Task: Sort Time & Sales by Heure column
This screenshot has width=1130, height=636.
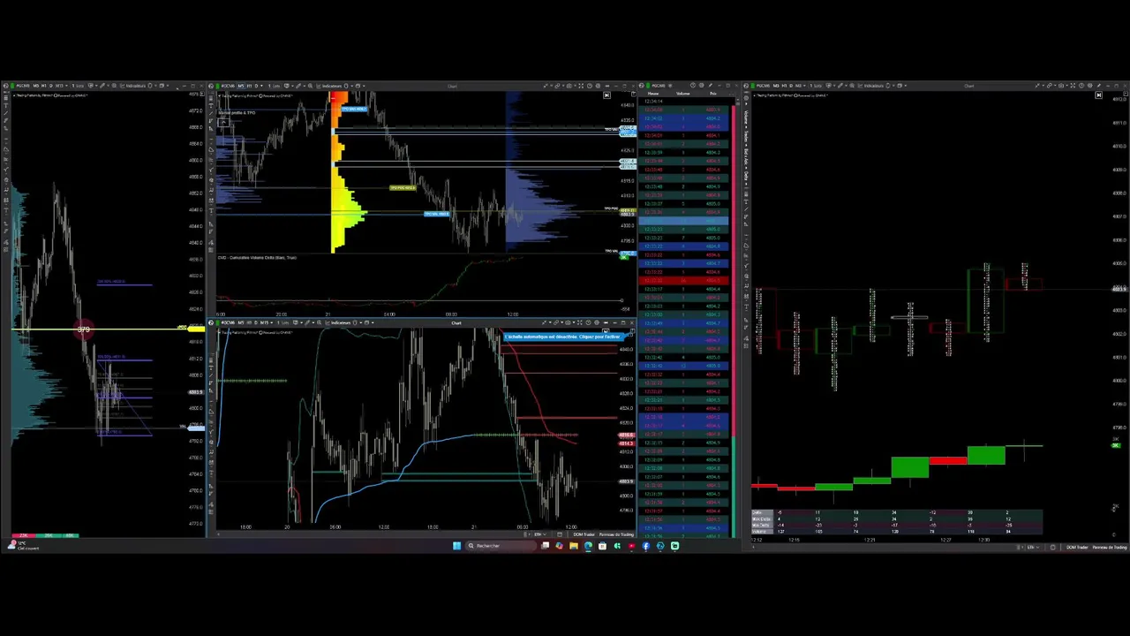Action: pos(653,94)
